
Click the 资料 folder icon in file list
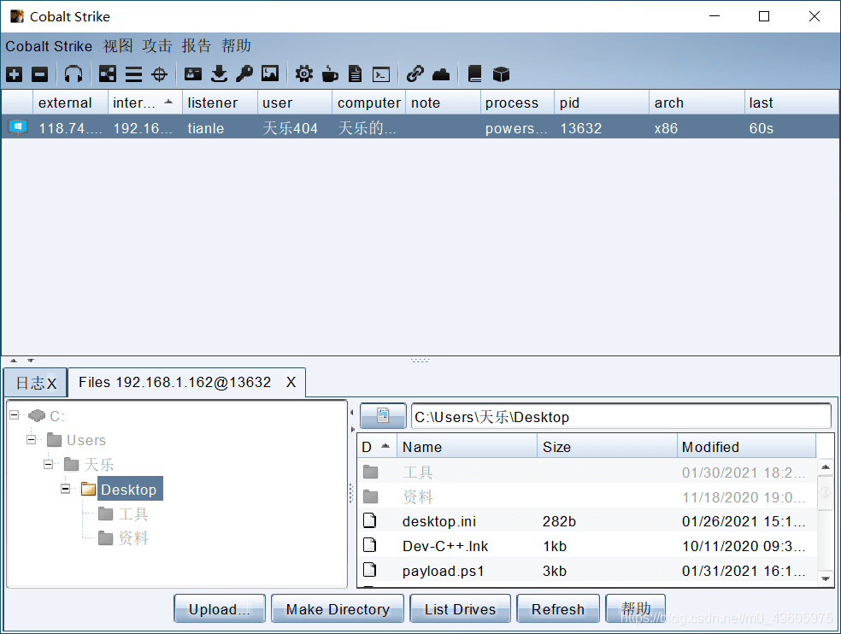coord(371,496)
